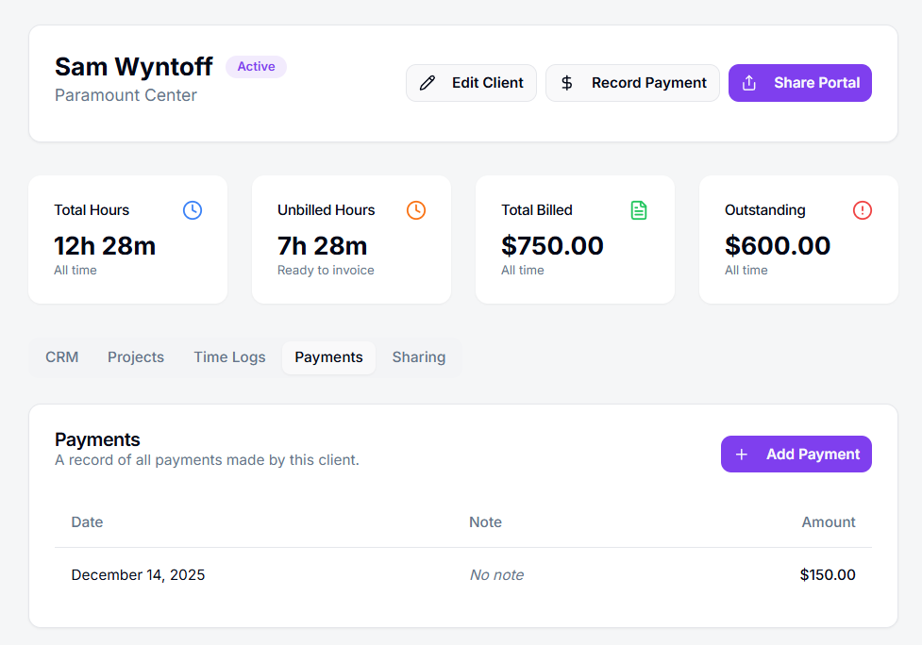The width and height of the screenshot is (922, 645).
Task: Click the pencil icon on Edit Client
Action: click(427, 83)
